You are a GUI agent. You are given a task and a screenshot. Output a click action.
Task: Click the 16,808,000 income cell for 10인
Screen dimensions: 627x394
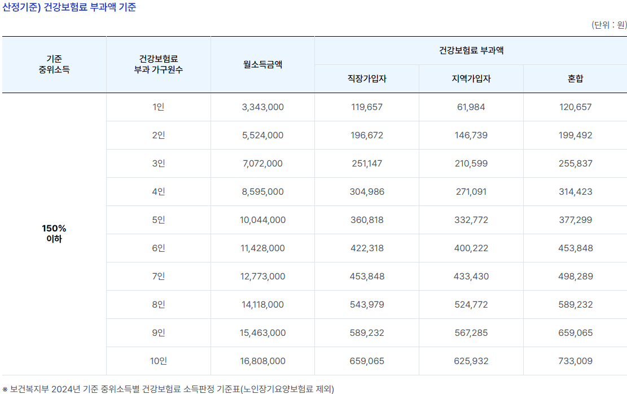tap(262, 361)
